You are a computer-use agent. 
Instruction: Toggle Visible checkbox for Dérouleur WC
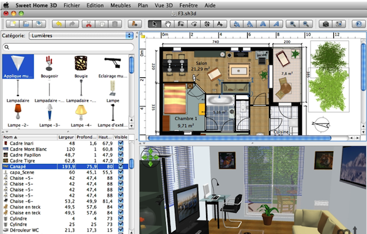120,230
